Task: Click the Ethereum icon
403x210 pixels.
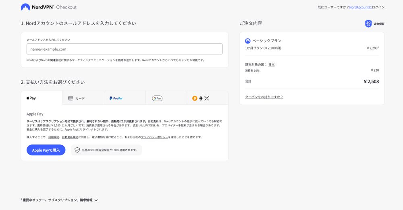Action: [x=201, y=98]
